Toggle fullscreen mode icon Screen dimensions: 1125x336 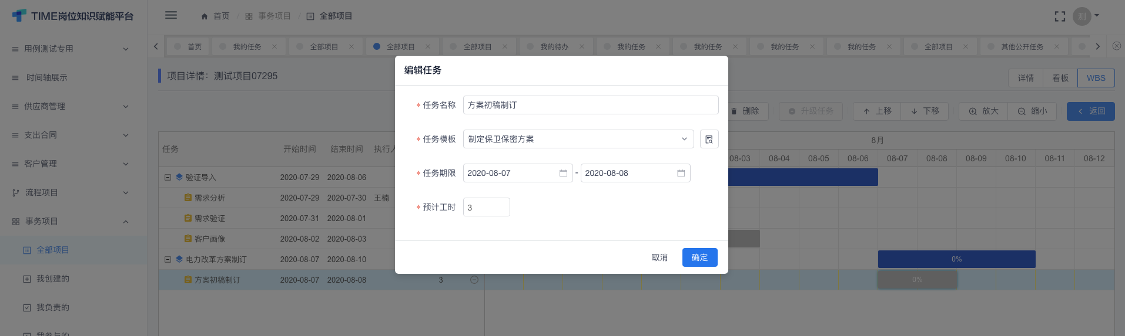1060,16
